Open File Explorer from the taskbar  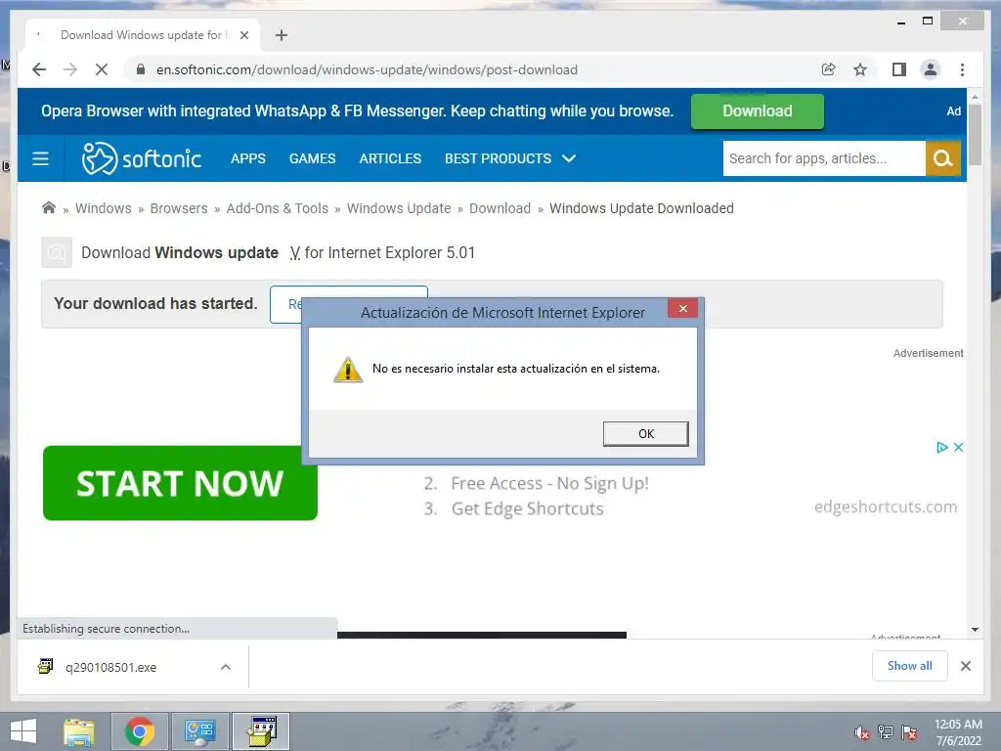pyautogui.click(x=79, y=731)
